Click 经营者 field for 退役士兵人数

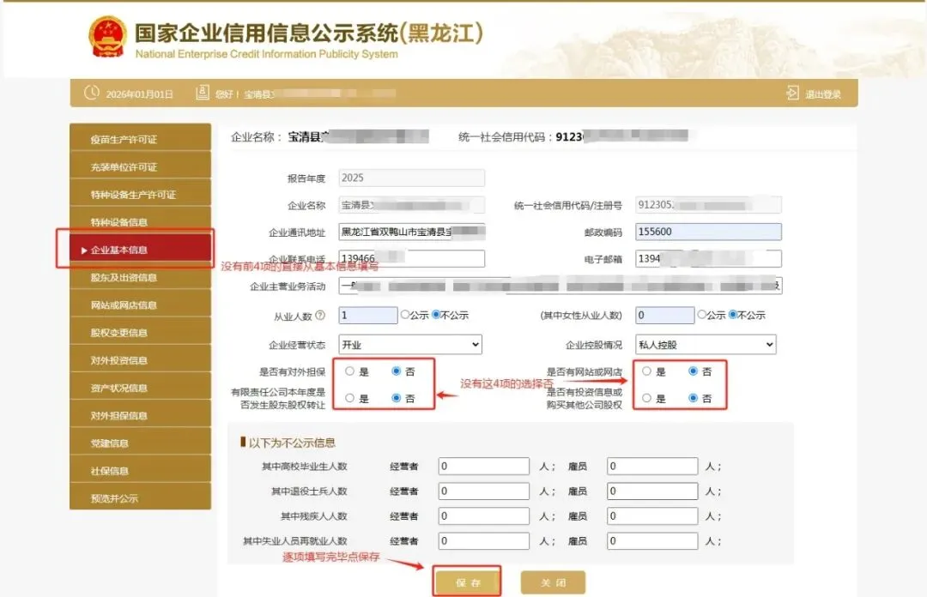pos(483,491)
